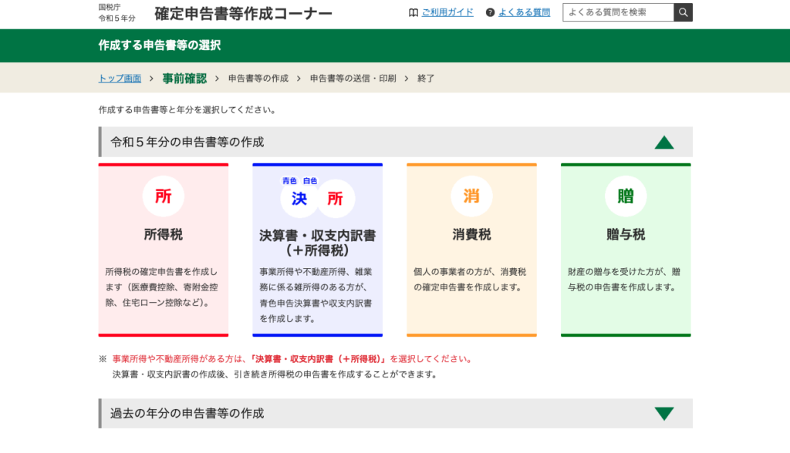This screenshot has height=453, width=790.
Task: Click the よくある質問 header link
Action: (x=523, y=12)
